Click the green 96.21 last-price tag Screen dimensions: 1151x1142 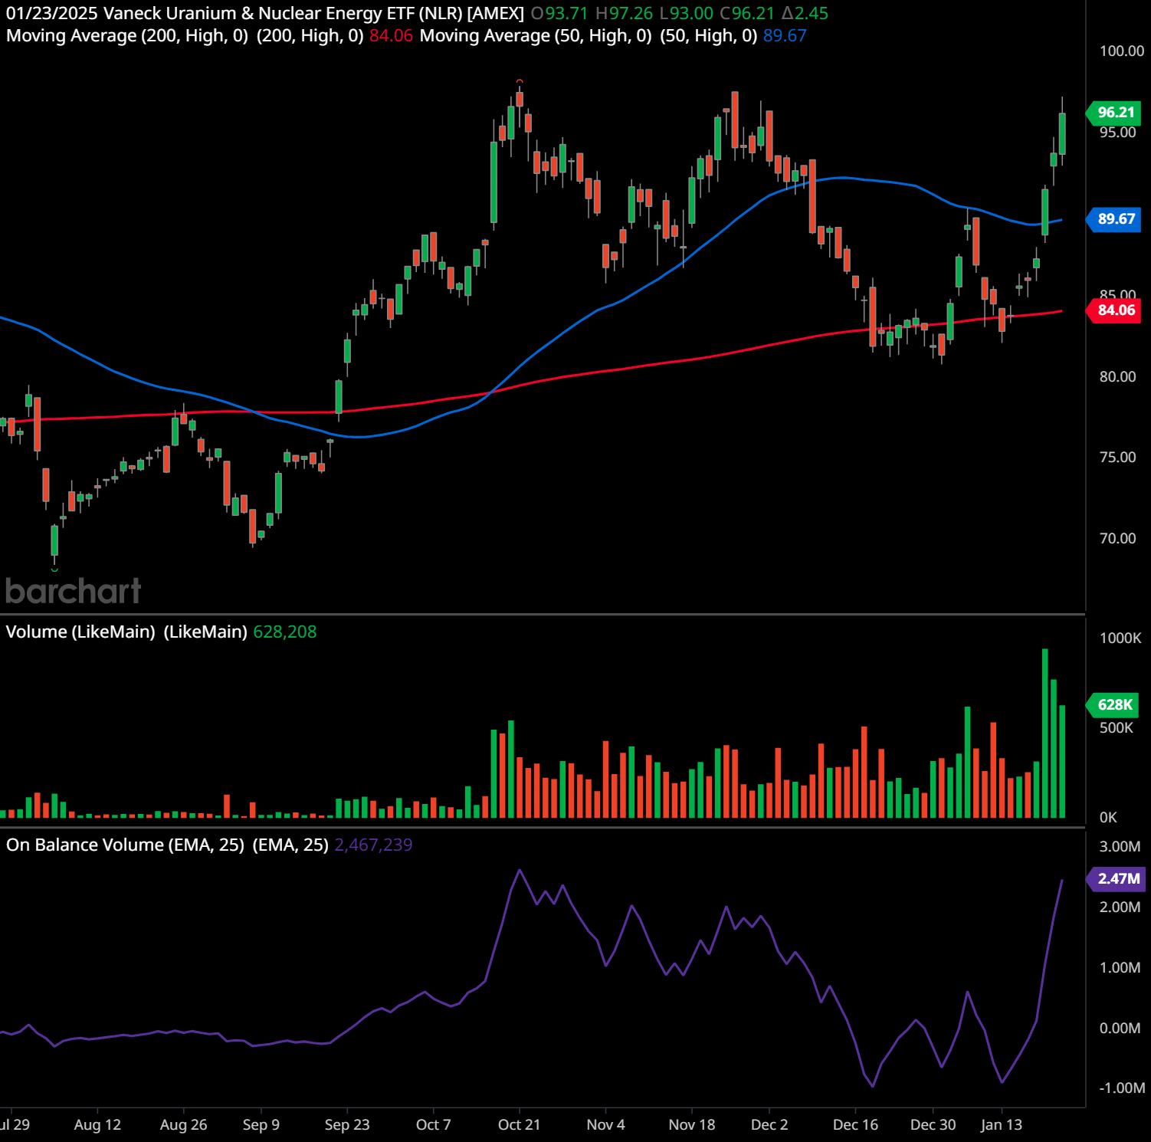[x=1115, y=112]
